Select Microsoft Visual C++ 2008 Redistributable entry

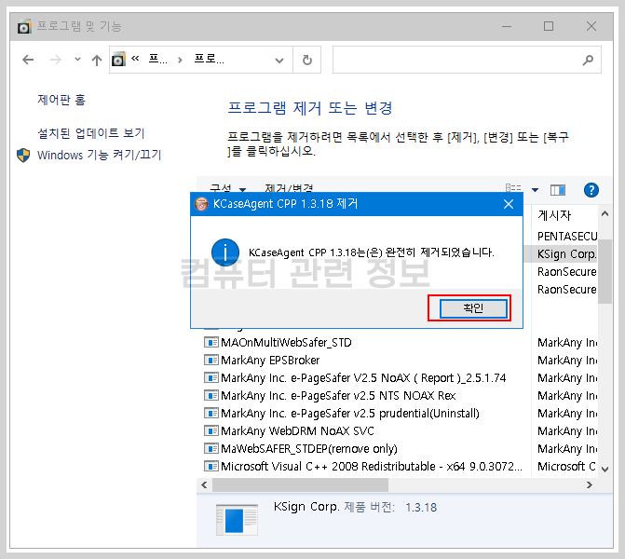[x=372, y=467]
